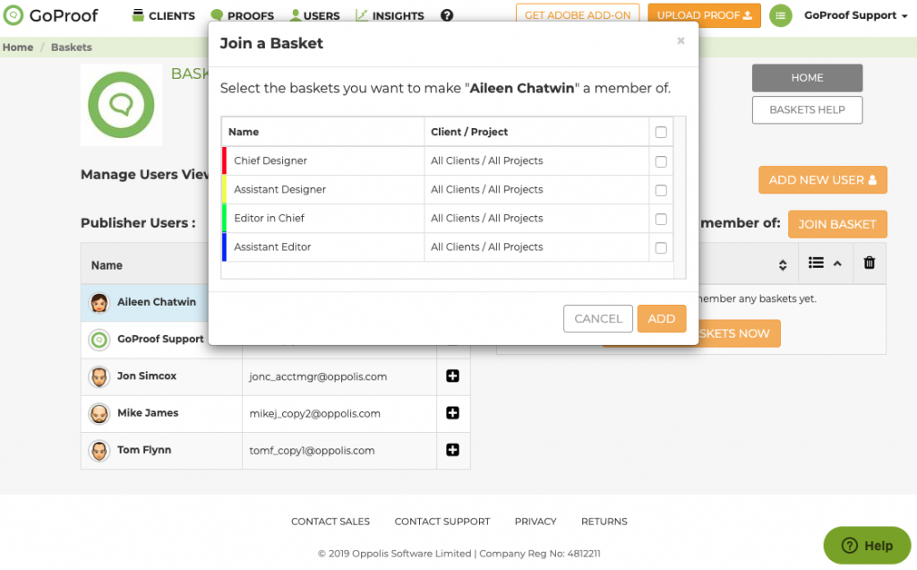Viewport: 917px width, 570px height.
Task: Click the Upload Proof button
Action: tap(704, 15)
